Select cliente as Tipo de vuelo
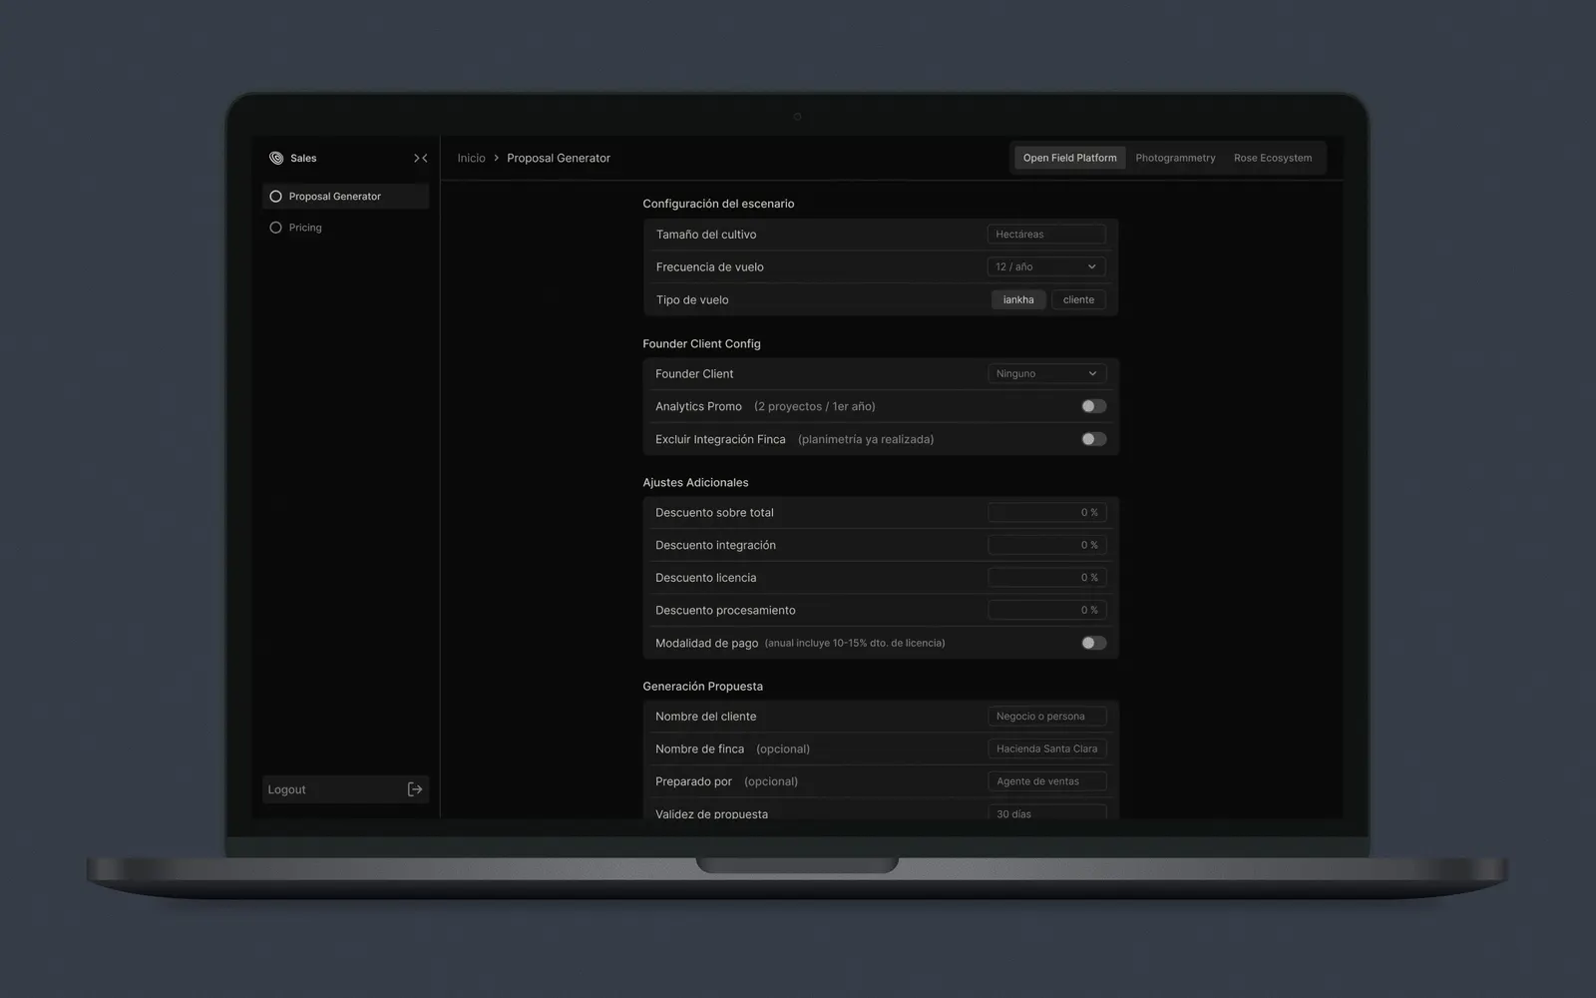 (1078, 299)
